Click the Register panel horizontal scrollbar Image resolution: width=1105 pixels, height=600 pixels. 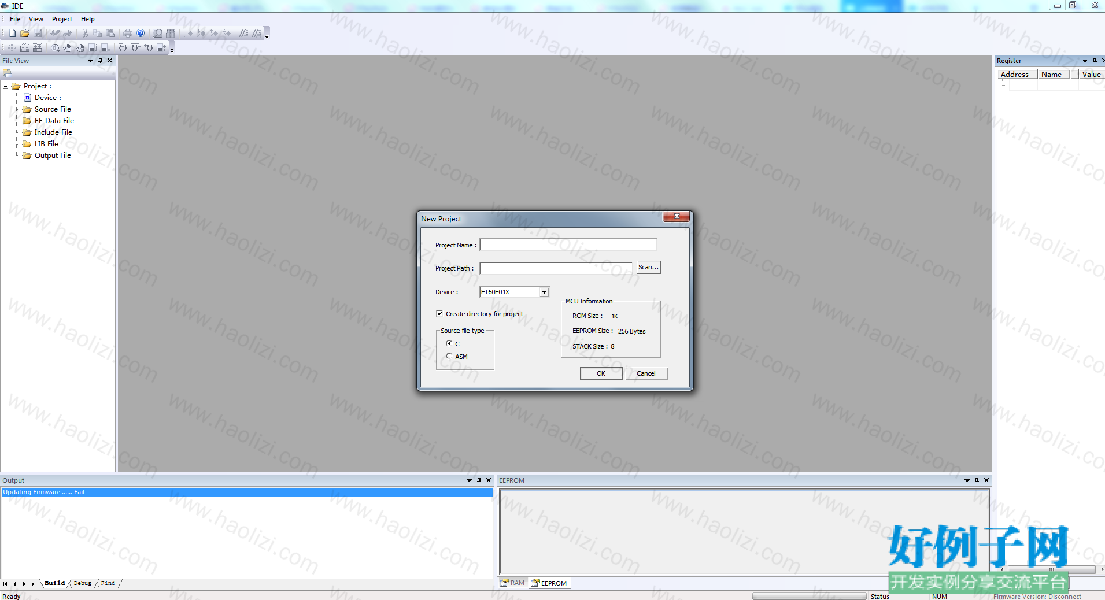point(1052,569)
